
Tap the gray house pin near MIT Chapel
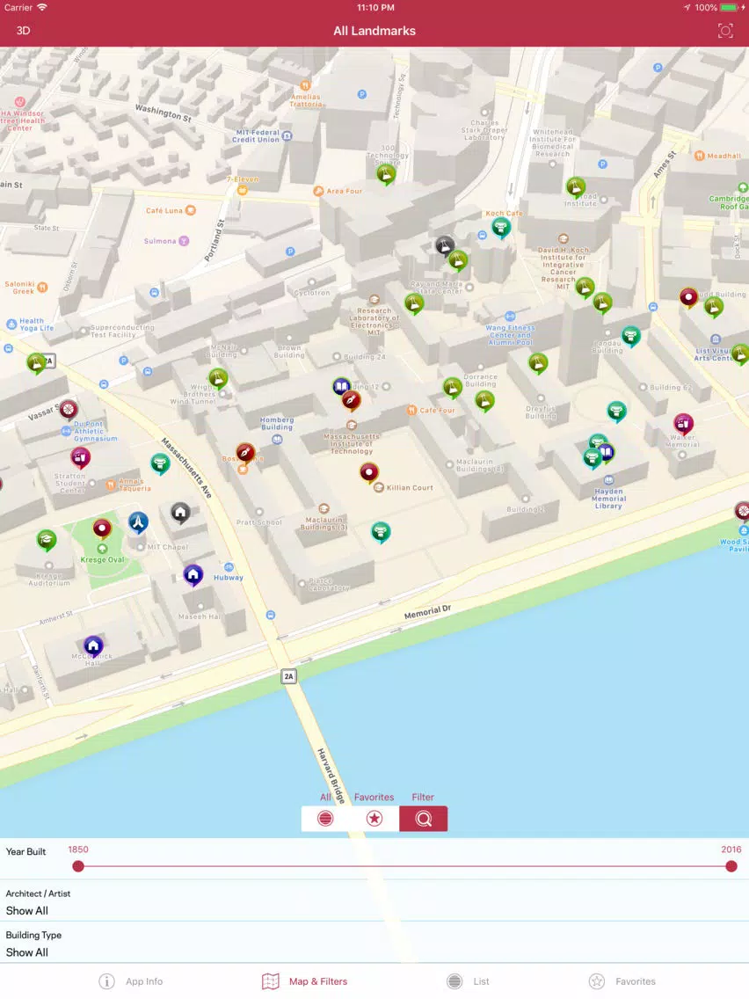(180, 512)
